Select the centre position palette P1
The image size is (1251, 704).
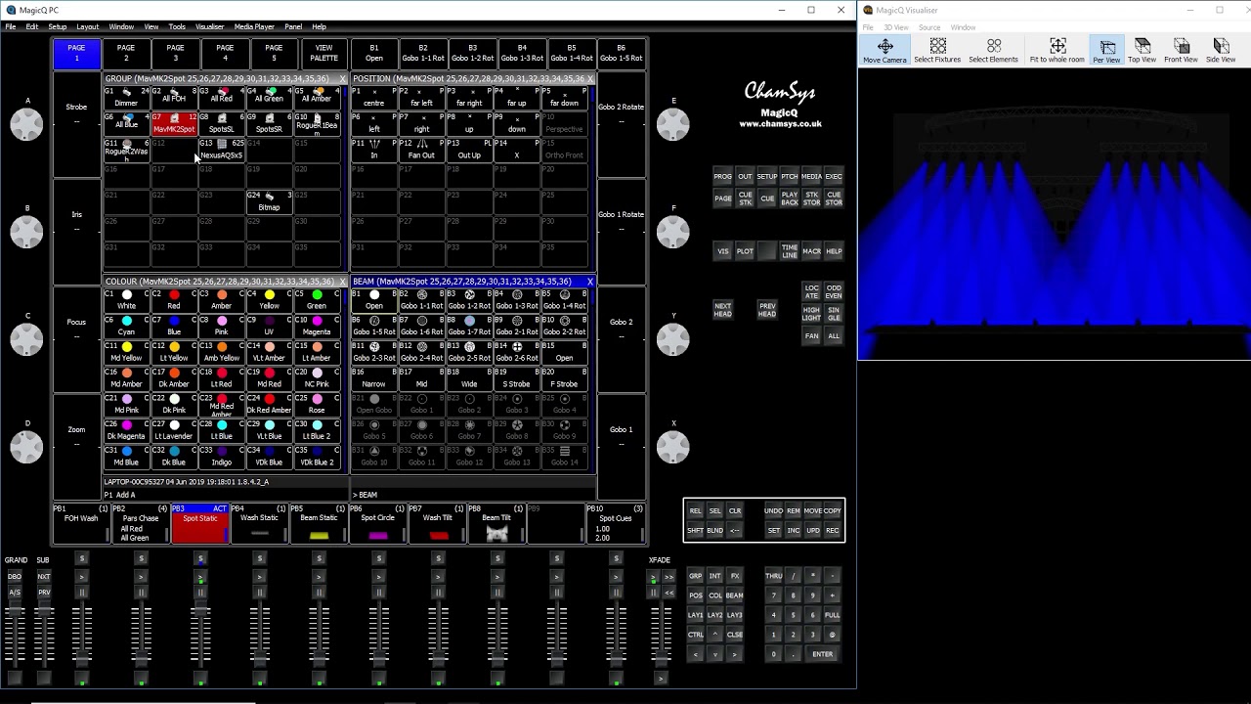coord(374,97)
